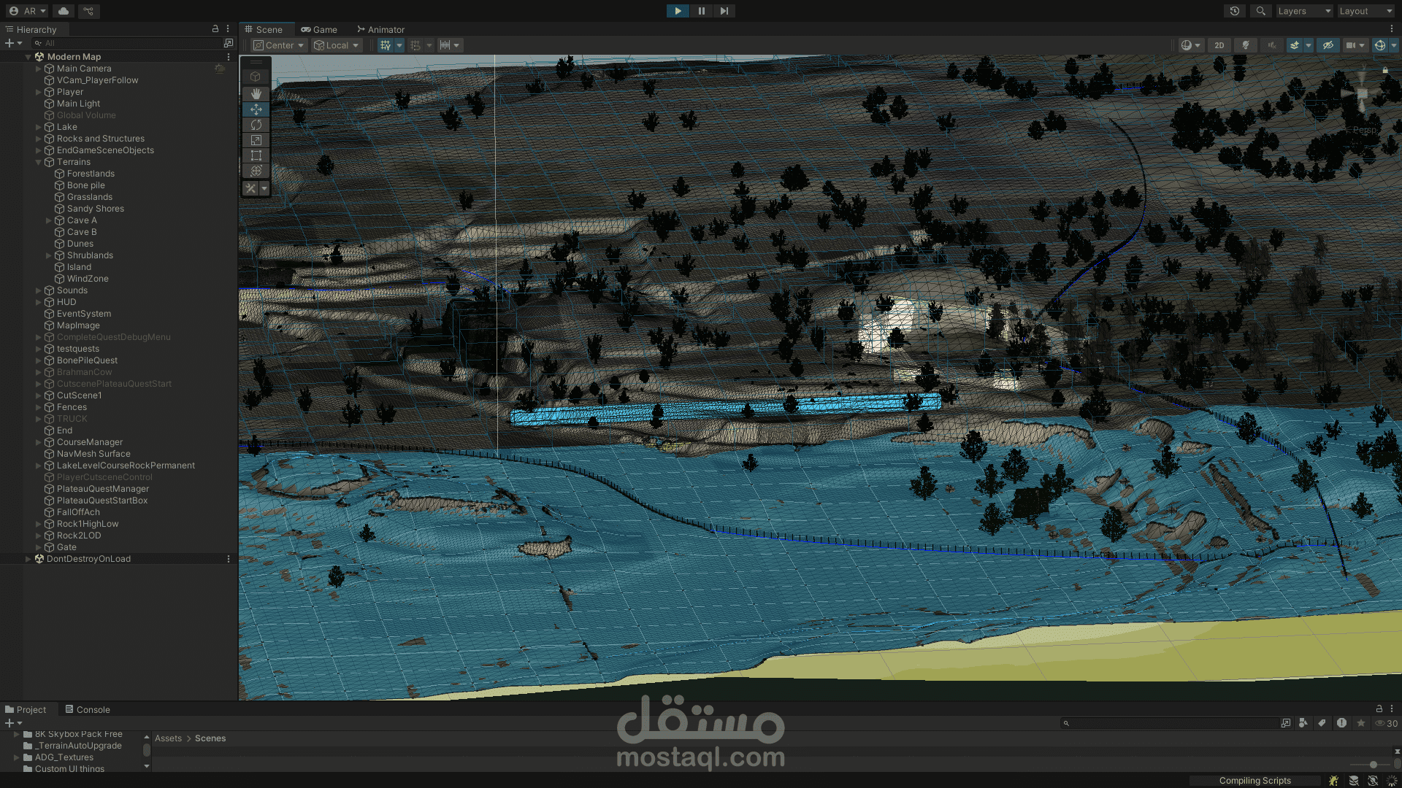
Task: Click the Assets breadcrumb link
Action: coord(168,738)
